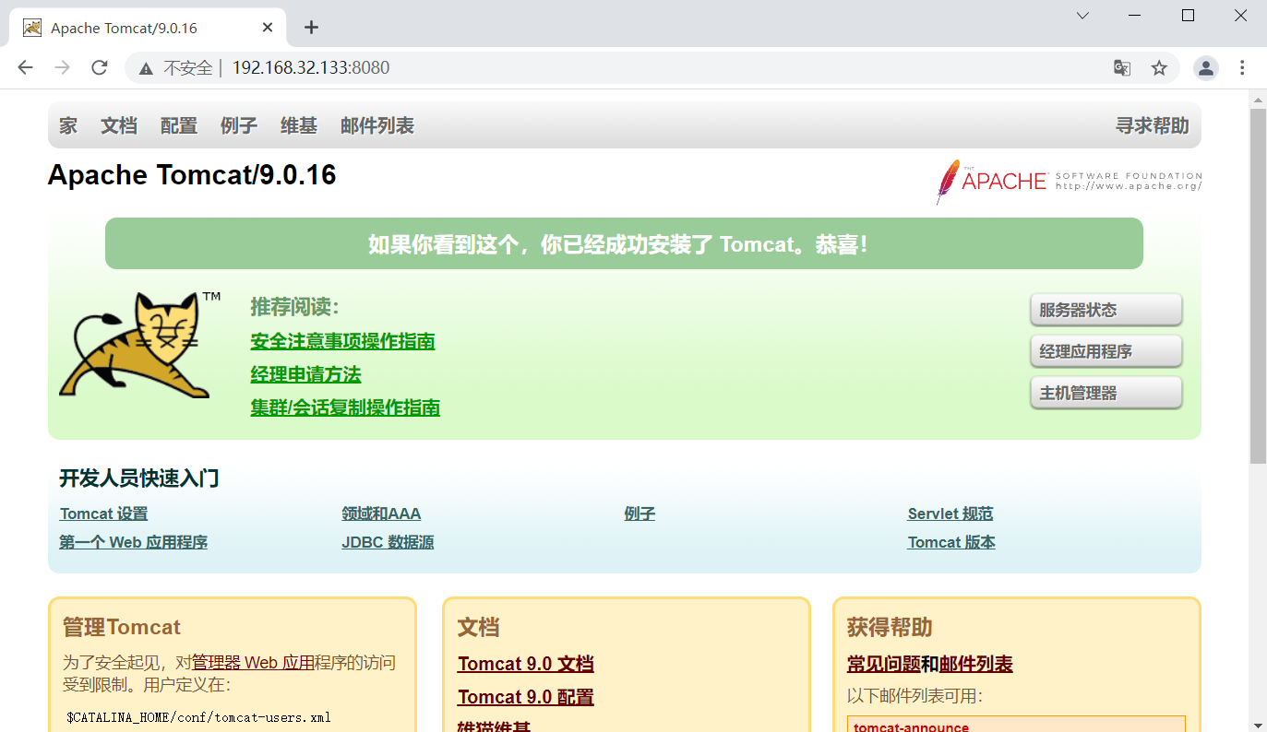Click the scrollbar down arrow
This screenshot has width=1267, height=732.
click(x=1258, y=724)
